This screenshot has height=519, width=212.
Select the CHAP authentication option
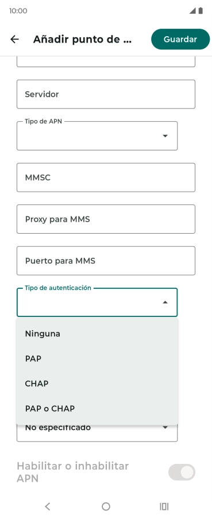pos(97,384)
